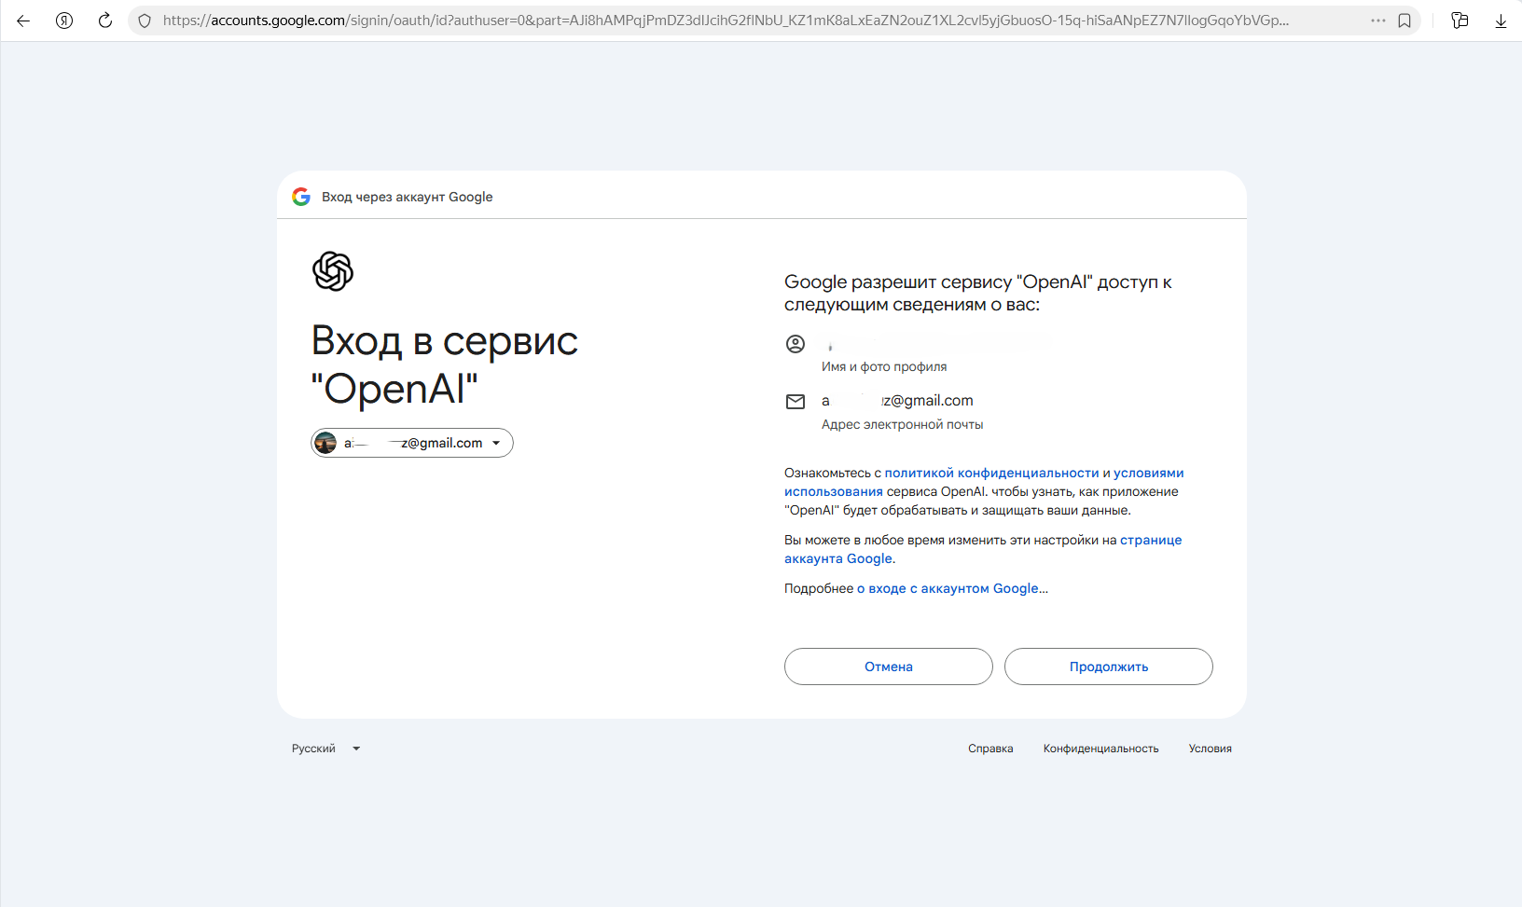Click the shield protection icon in address bar
1522x907 pixels.
[145, 21]
